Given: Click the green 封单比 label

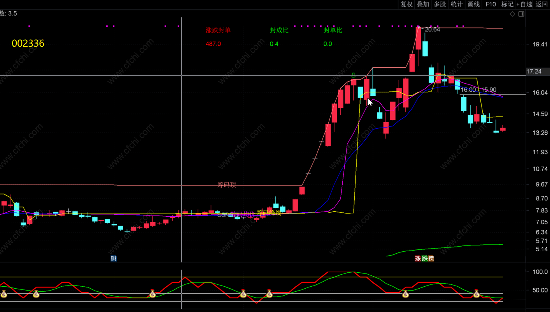Looking at the screenshot, I should pyautogui.click(x=333, y=30).
